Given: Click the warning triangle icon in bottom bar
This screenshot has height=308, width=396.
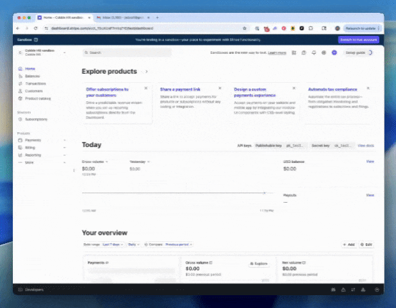Looking at the screenshot, I should (x=343, y=290).
